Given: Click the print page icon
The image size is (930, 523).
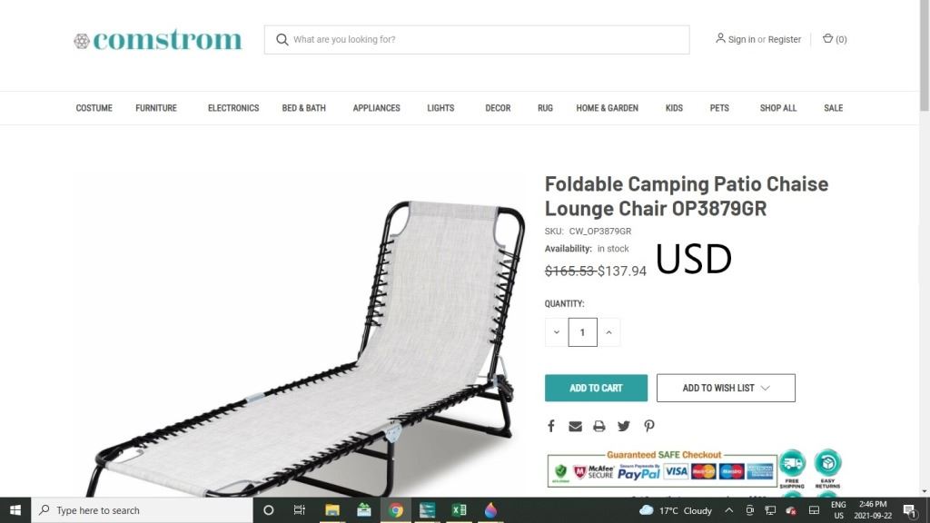Looking at the screenshot, I should [599, 427].
